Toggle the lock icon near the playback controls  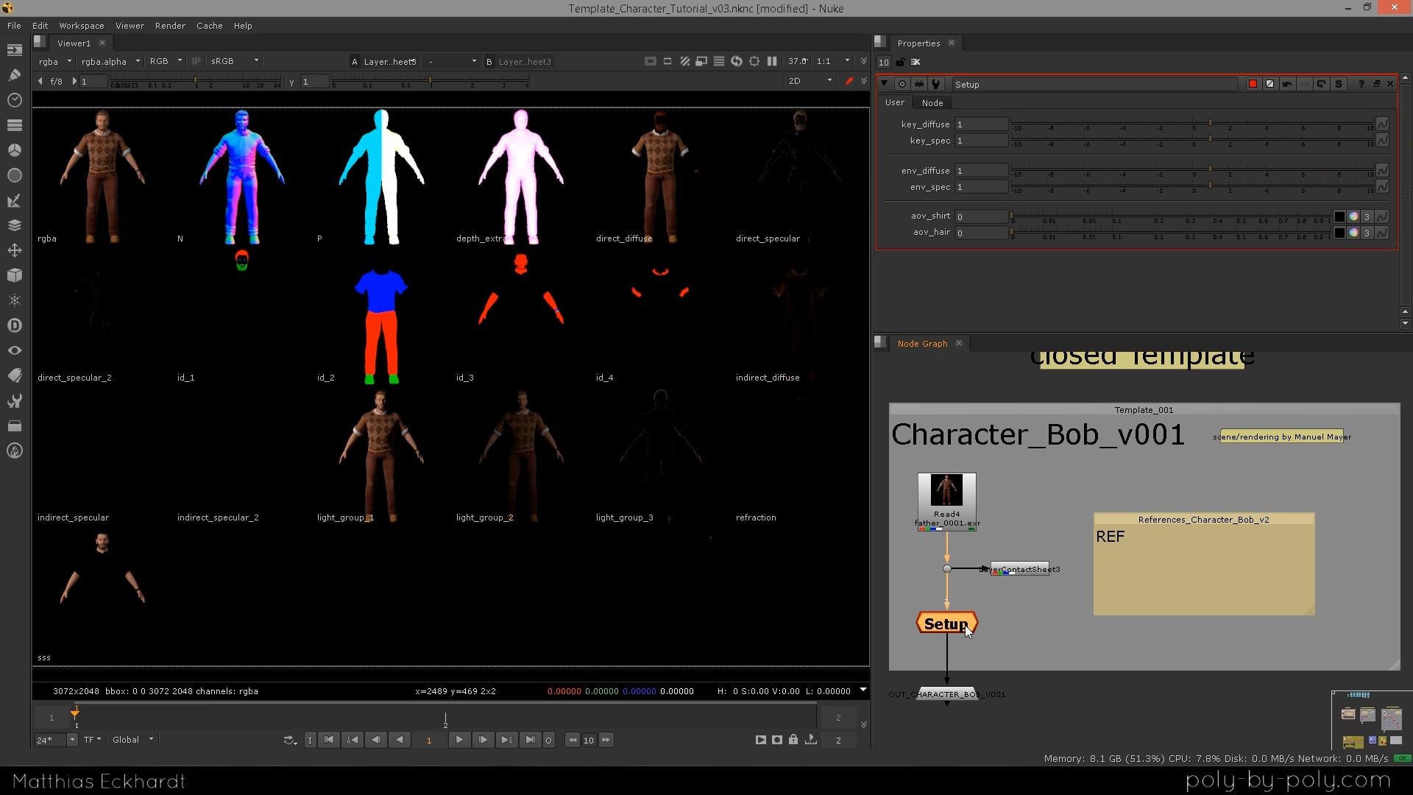click(x=793, y=740)
